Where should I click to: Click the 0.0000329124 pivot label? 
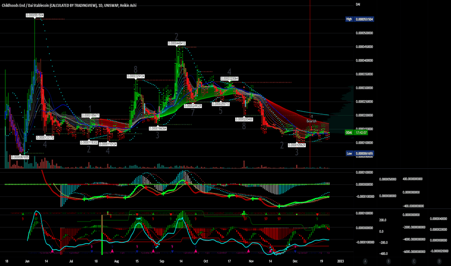(135, 76)
